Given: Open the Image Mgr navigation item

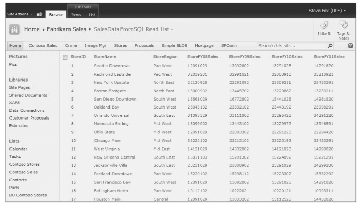Looking at the screenshot, I should 95,45.
